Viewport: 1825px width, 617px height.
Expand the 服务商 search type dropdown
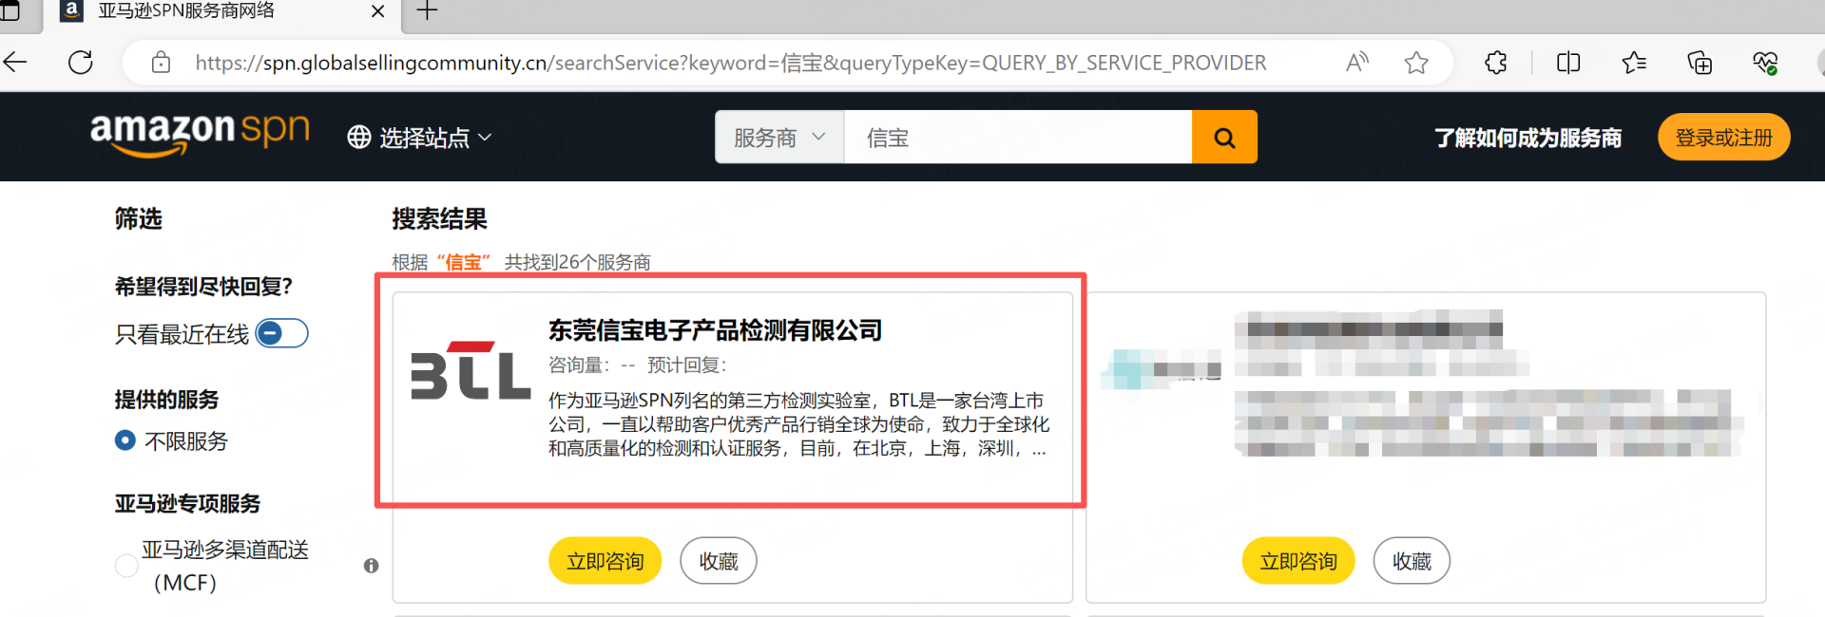pos(779,137)
